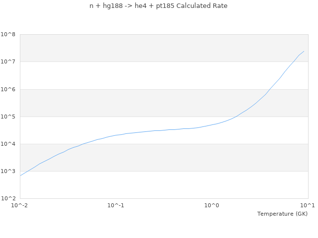
Task: Select the 10^1 x-axis tick label
Action: coord(308,205)
